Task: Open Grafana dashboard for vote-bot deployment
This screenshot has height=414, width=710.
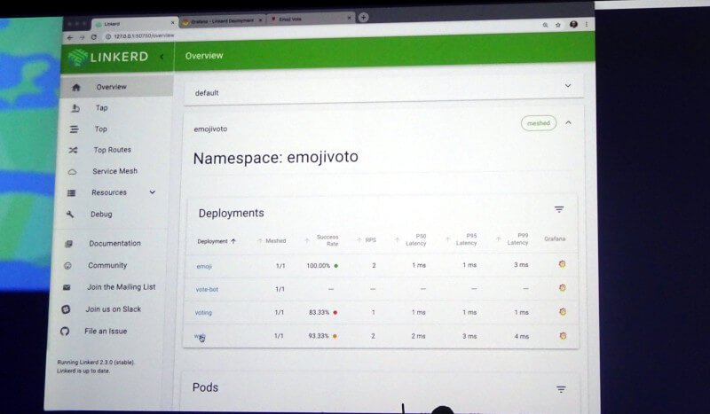Action: coord(563,288)
